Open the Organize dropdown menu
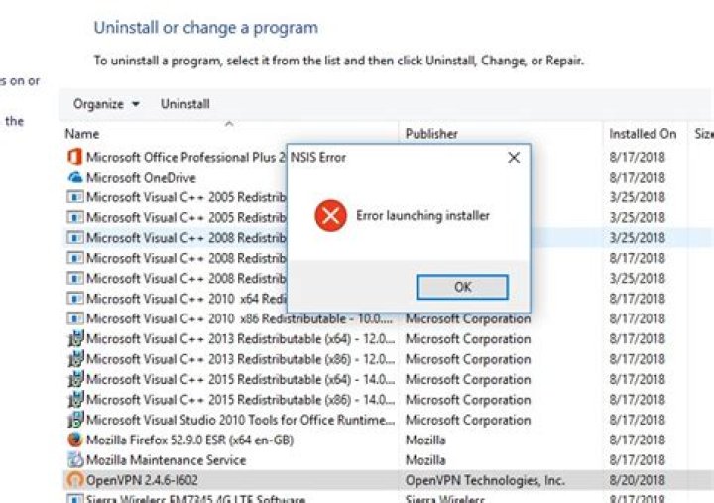This screenshot has width=714, height=503. coord(106,104)
